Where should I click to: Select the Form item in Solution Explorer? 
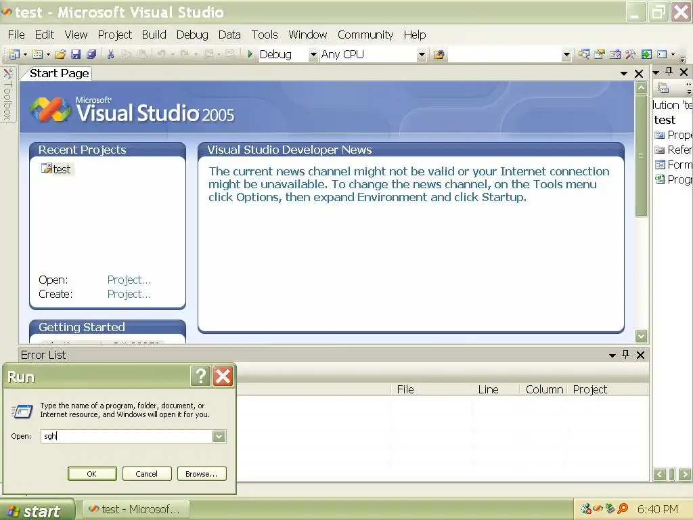673,165
